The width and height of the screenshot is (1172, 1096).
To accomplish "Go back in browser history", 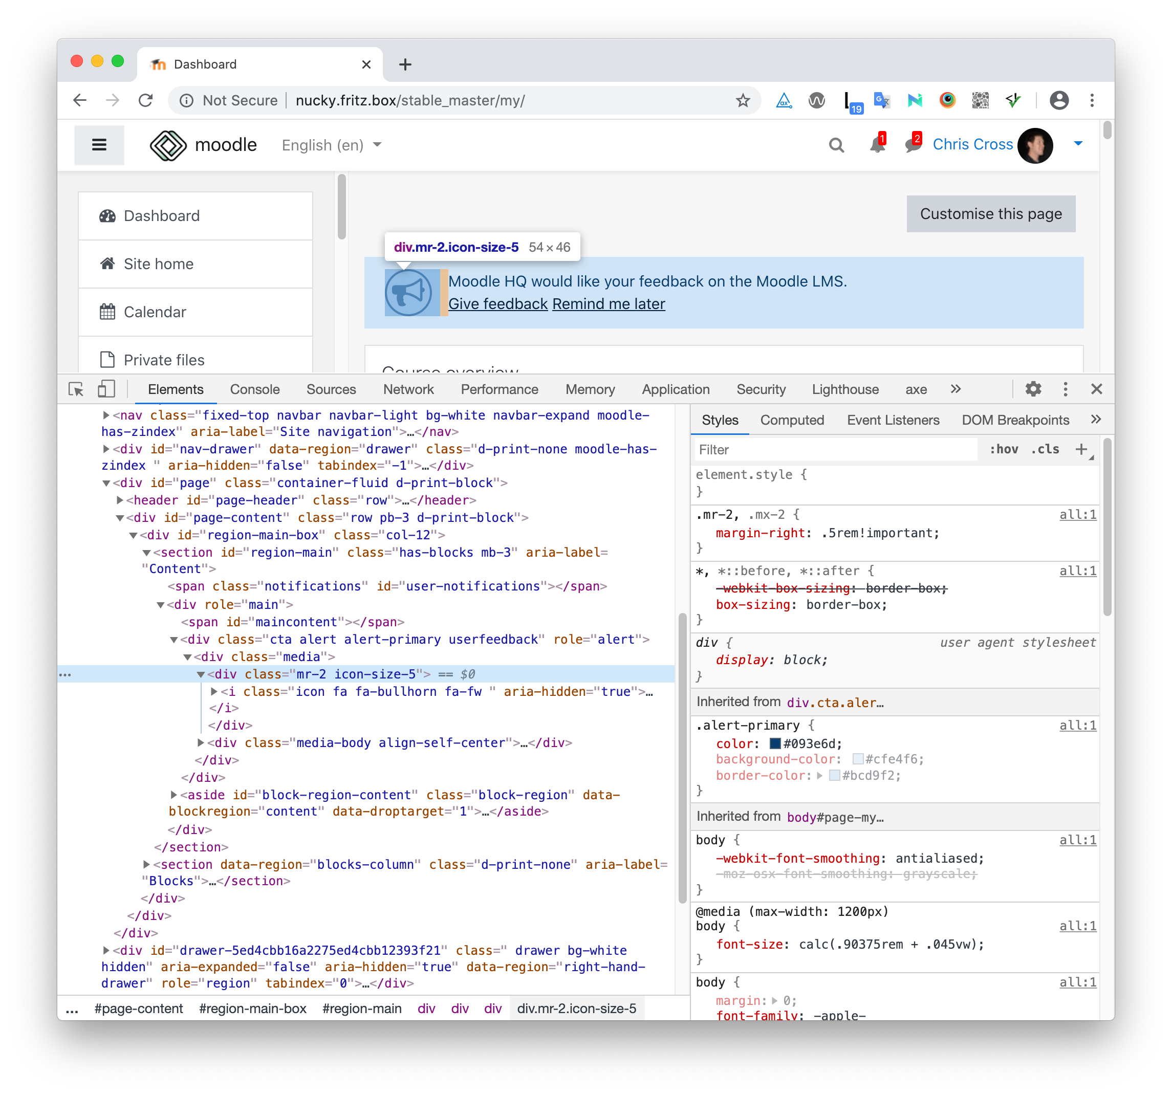I will tap(80, 100).
